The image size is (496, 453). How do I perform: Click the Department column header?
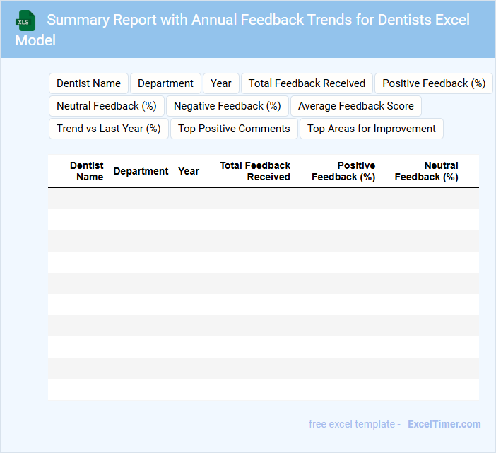(141, 171)
